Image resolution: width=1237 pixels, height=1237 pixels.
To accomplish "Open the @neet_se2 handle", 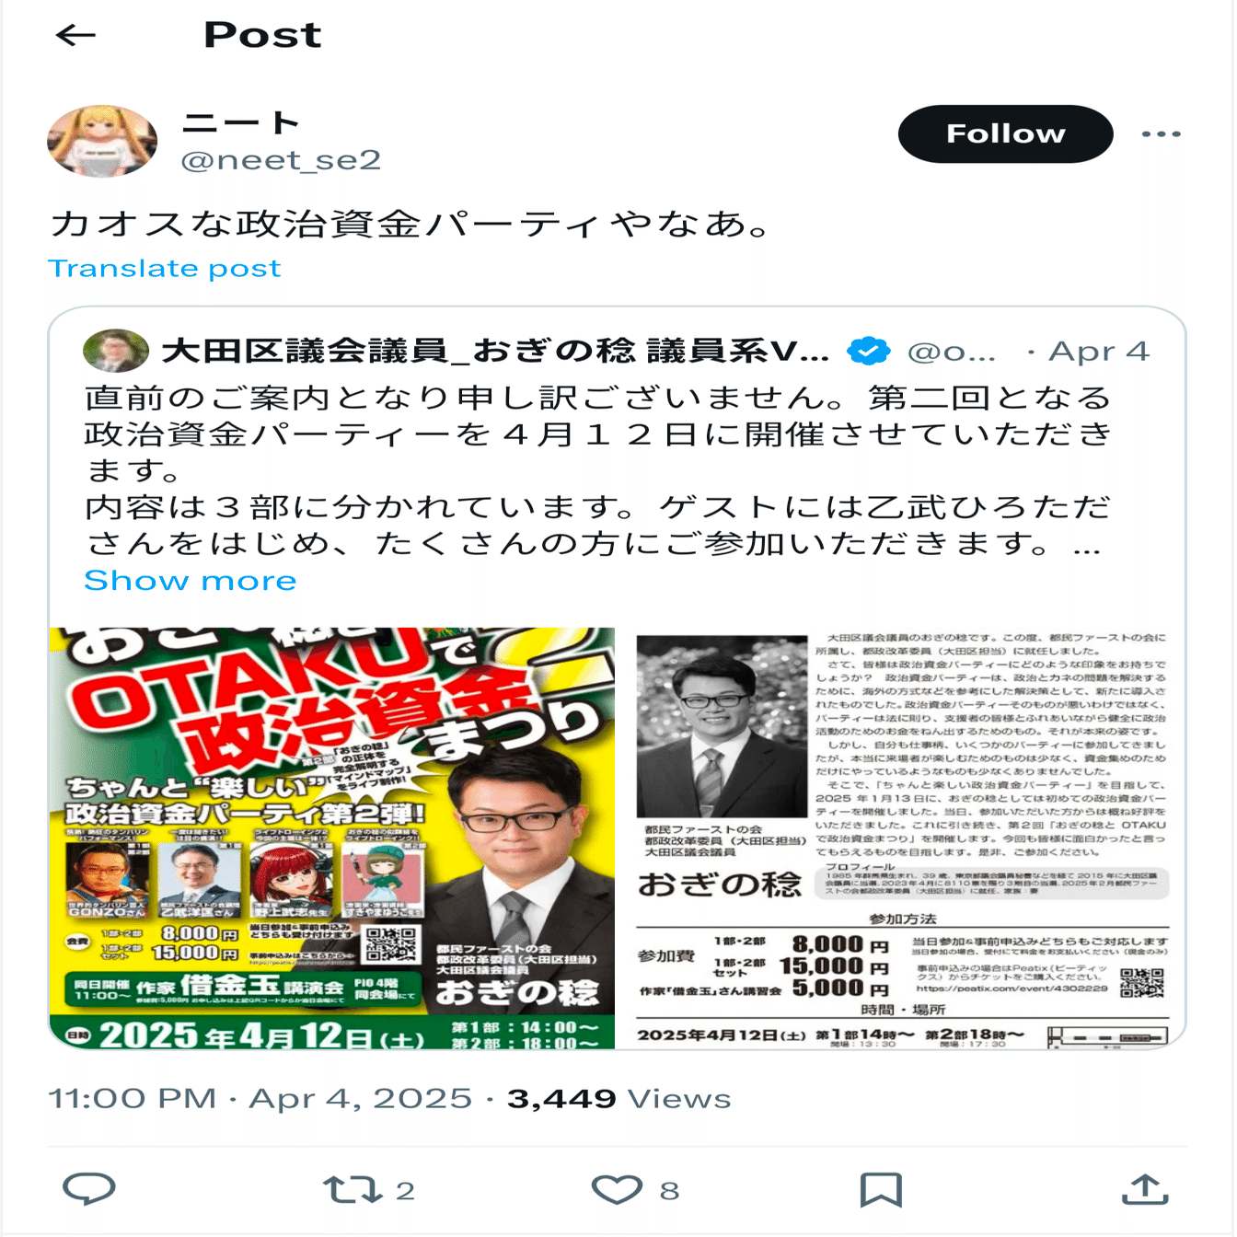I will [x=281, y=160].
